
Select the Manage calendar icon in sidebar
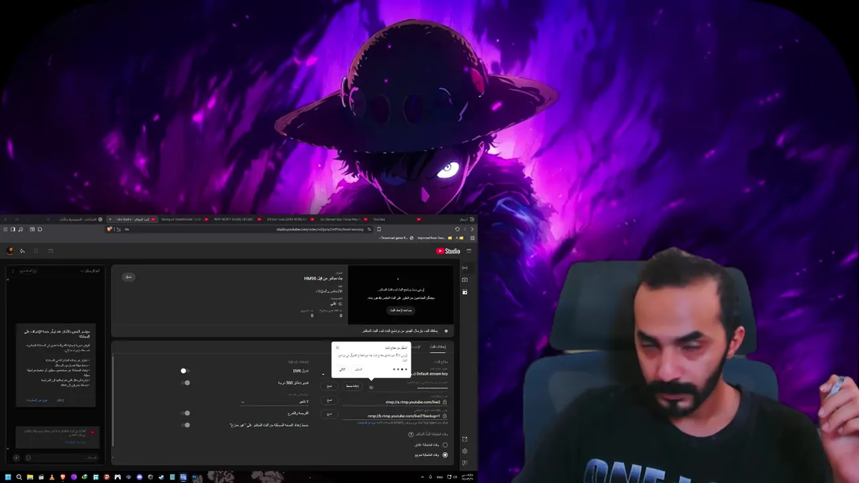coord(465,292)
